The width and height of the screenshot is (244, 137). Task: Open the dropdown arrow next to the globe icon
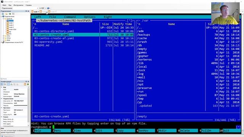click(50, 8)
